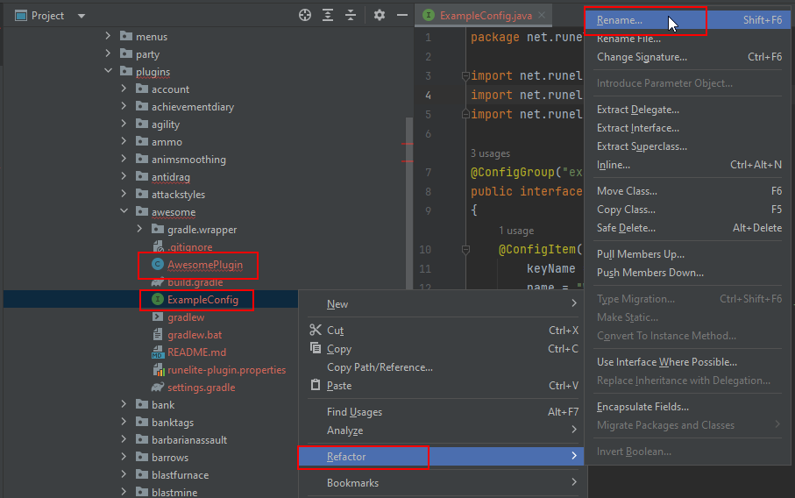Select the ExampleConfig interface file
795x498 pixels.
coord(202,300)
